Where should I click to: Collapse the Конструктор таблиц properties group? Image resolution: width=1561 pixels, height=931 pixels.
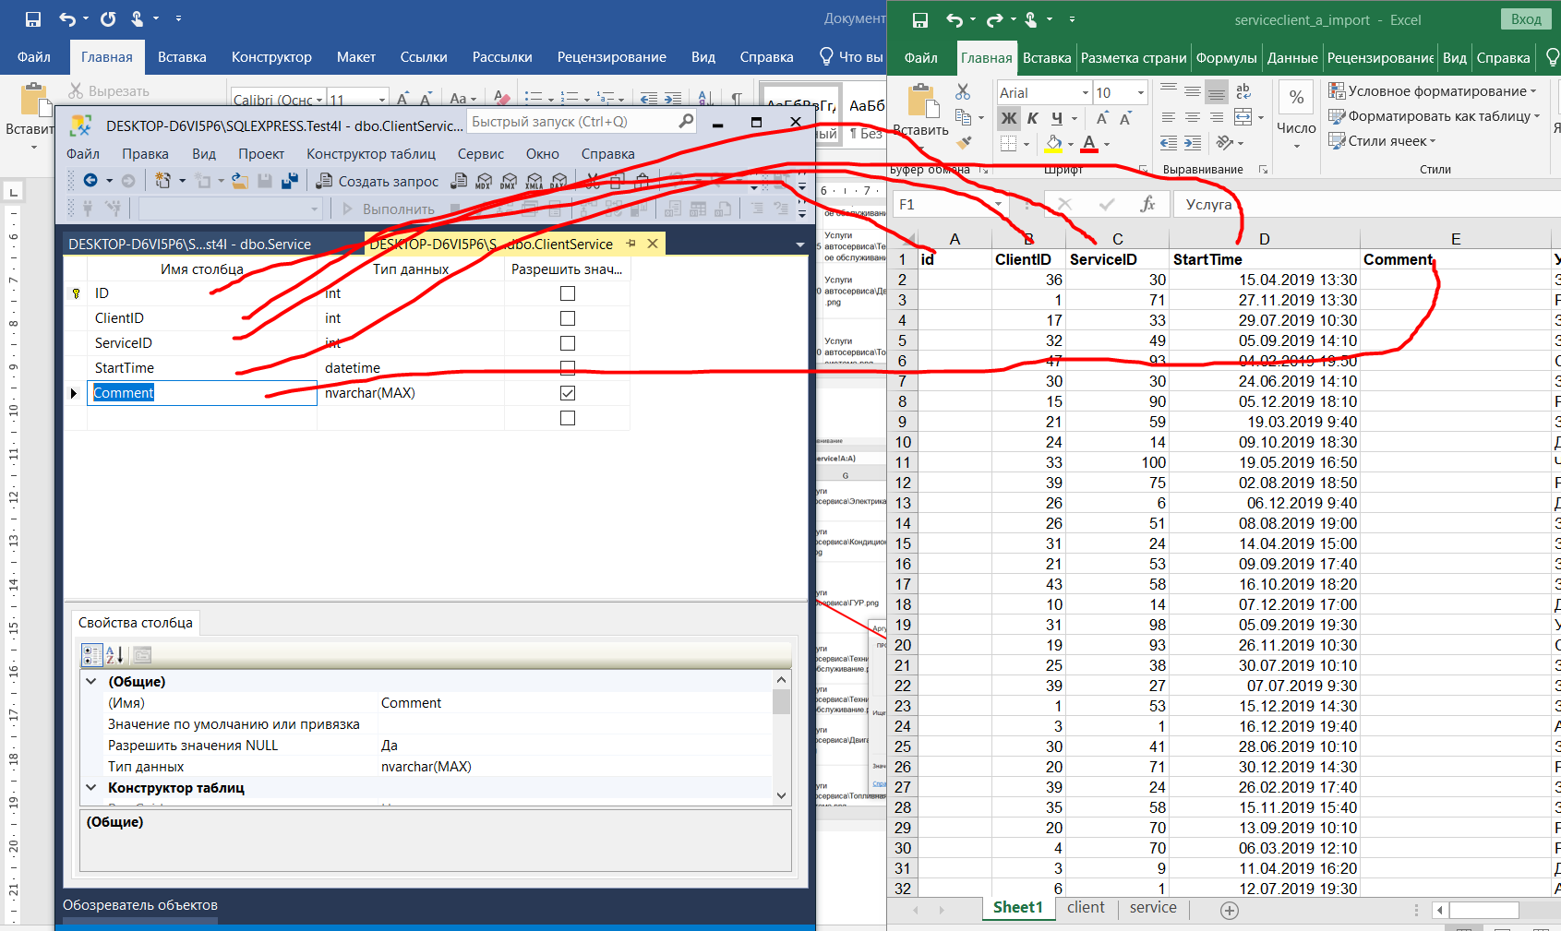tap(91, 787)
